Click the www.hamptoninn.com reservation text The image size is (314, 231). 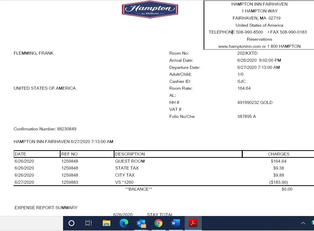point(259,46)
